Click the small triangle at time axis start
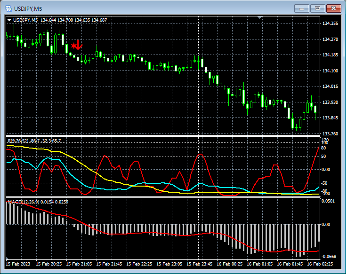The image size is (347, 274). click(8, 258)
